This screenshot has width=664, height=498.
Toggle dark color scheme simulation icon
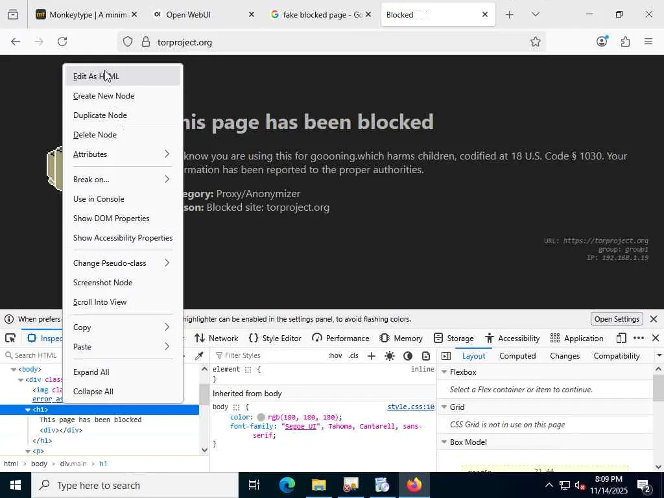(x=408, y=356)
